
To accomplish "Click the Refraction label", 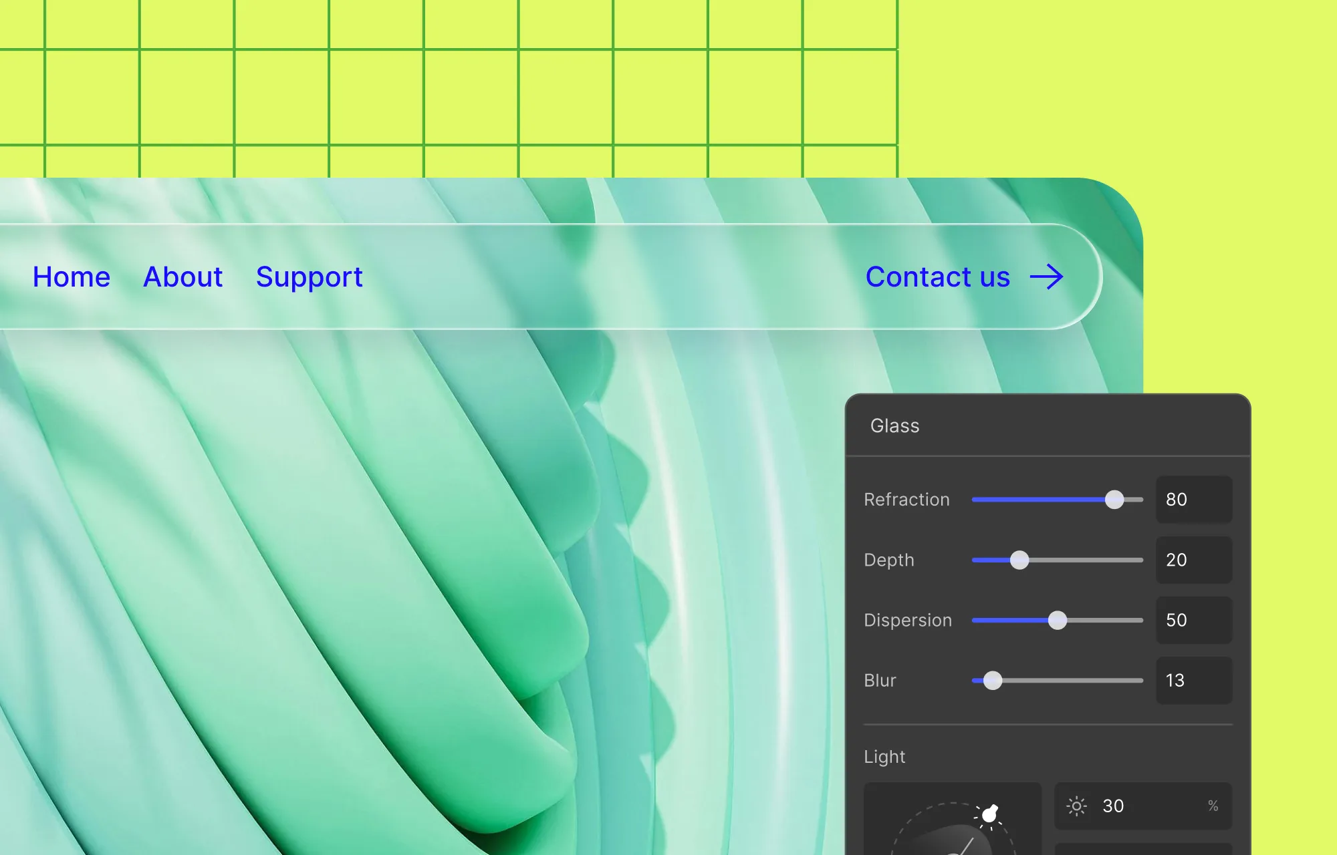I will [x=906, y=500].
